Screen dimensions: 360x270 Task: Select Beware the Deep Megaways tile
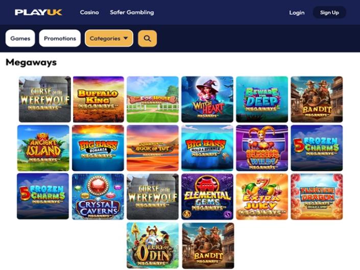[x=262, y=99]
